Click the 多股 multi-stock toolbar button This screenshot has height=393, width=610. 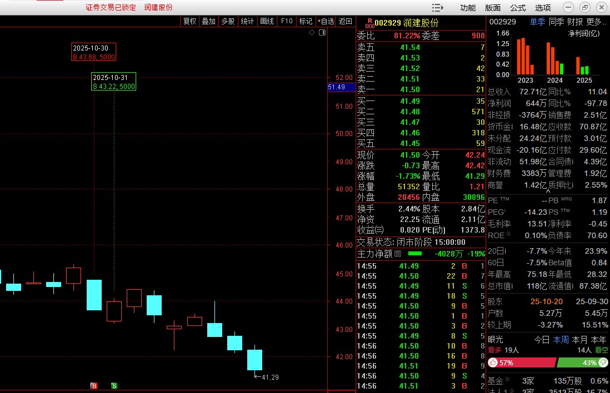[x=228, y=22]
